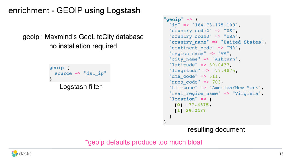288x162 pixels.
Task: Click the elastic brand wordmark
Action: click(25, 154)
